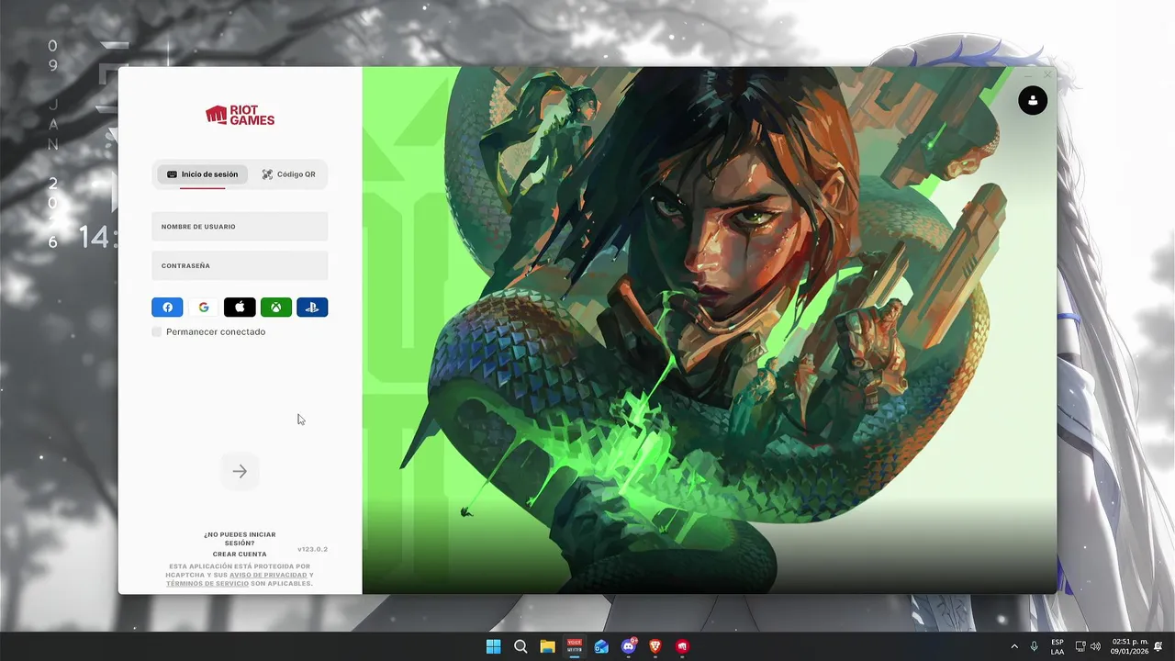Sign in with Google
Image resolution: width=1175 pixels, height=661 pixels.
tap(204, 308)
